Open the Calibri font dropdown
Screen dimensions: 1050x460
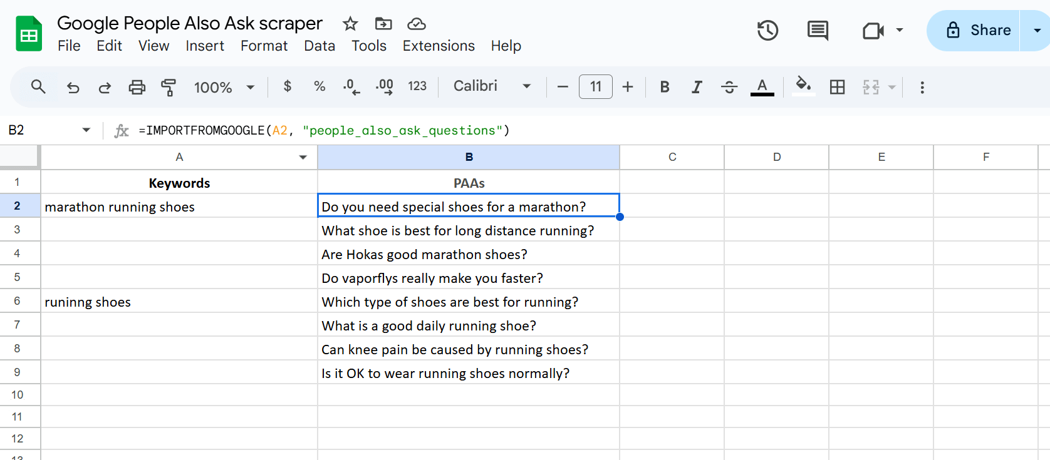coord(492,86)
